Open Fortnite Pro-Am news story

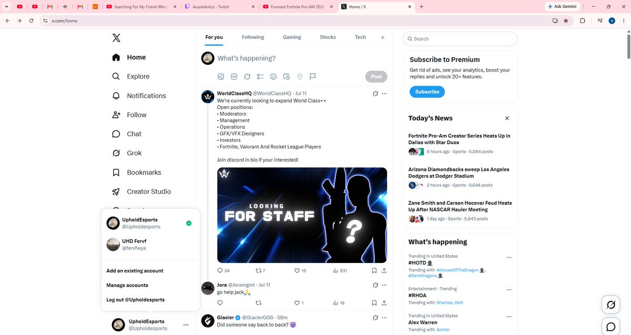click(460, 144)
